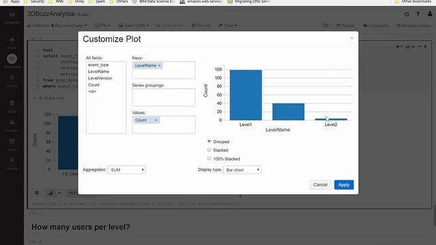436x245 pixels.
Task: Open the help question mark icon
Action: pos(418,14)
